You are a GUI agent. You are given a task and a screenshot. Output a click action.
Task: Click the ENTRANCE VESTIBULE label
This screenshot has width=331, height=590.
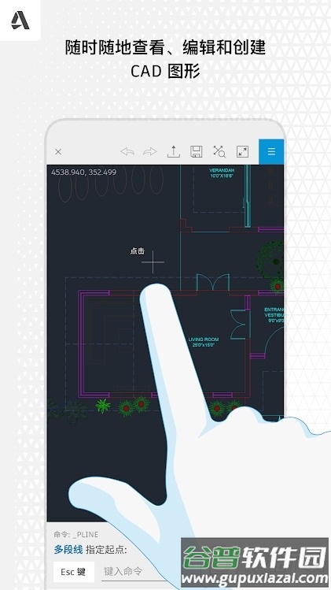274,315
